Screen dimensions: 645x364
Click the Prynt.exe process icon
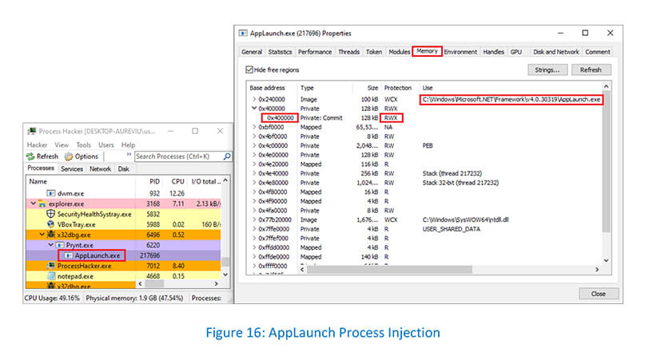(60, 245)
